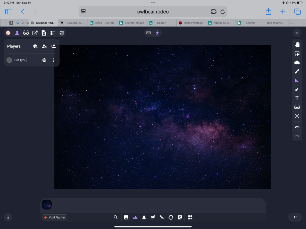
Task: Click the GM player color circle
Action: tap(9, 60)
